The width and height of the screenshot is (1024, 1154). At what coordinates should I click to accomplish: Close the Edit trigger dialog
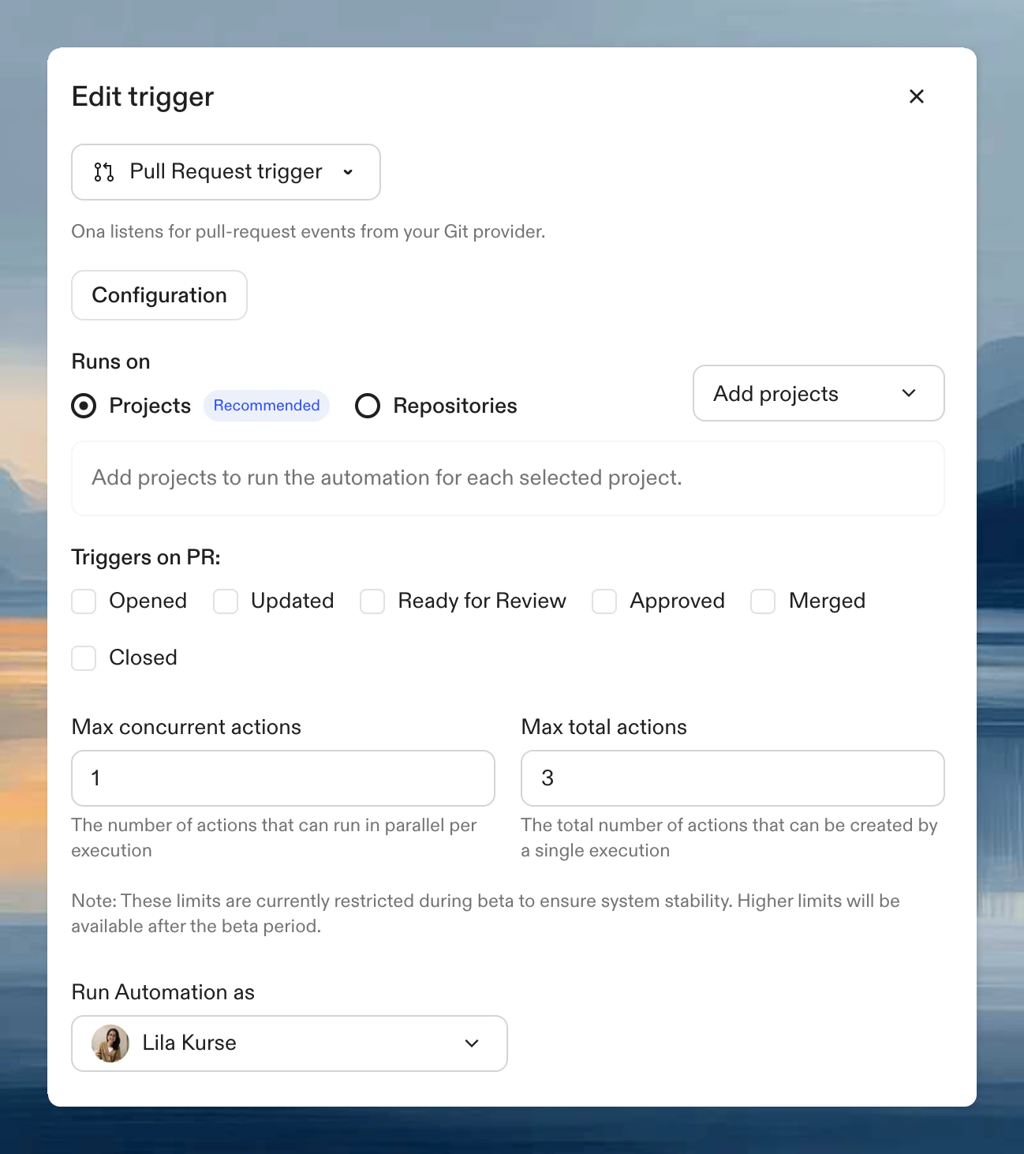[x=916, y=96]
